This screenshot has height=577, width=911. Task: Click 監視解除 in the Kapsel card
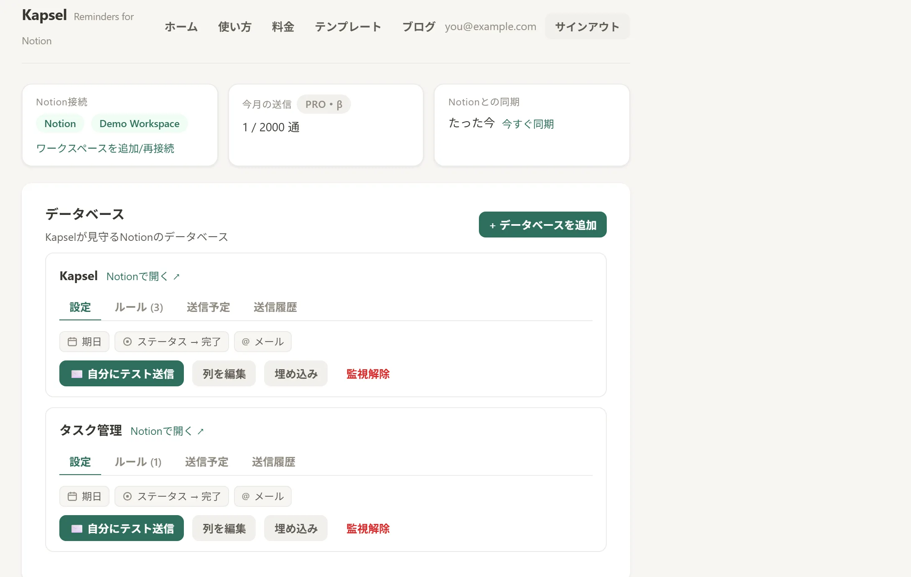pyautogui.click(x=368, y=374)
